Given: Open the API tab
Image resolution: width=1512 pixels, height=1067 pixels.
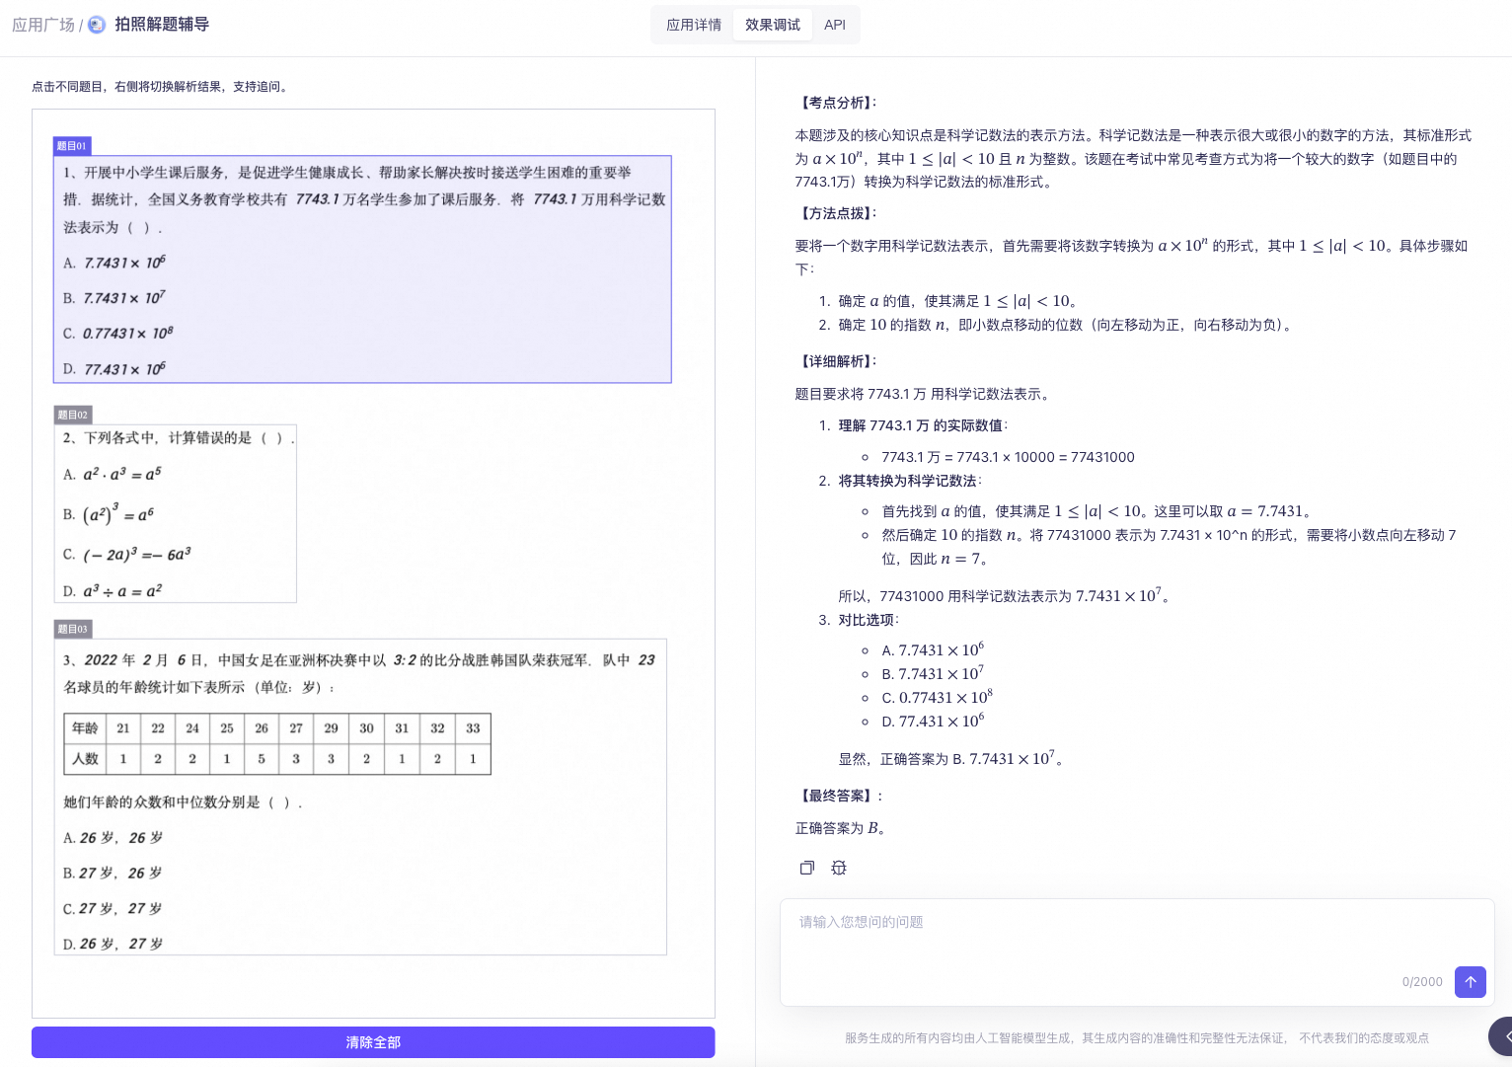Looking at the screenshot, I should click(835, 25).
